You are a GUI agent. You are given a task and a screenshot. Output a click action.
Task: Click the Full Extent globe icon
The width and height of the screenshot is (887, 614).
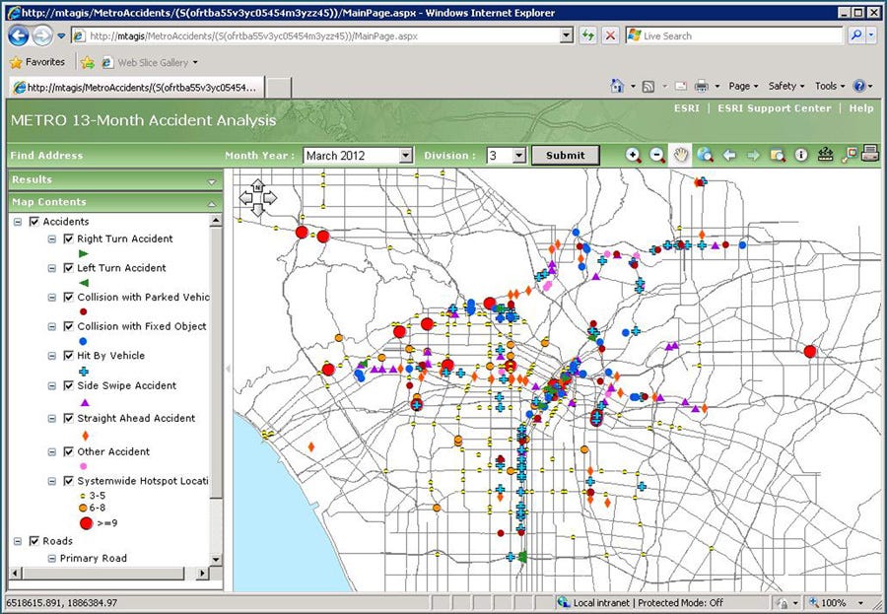705,155
